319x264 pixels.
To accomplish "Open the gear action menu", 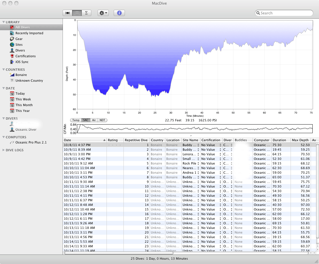I will click(x=103, y=13).
